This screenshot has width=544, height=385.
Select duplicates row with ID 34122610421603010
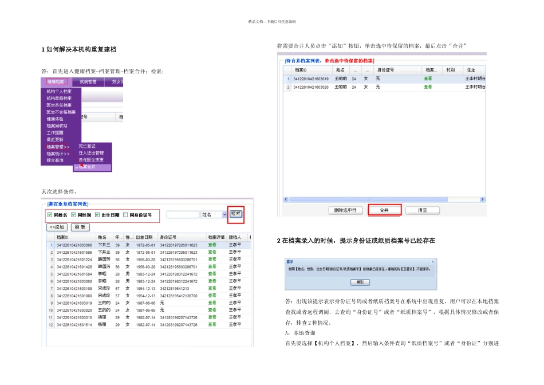tap(148, 317)
